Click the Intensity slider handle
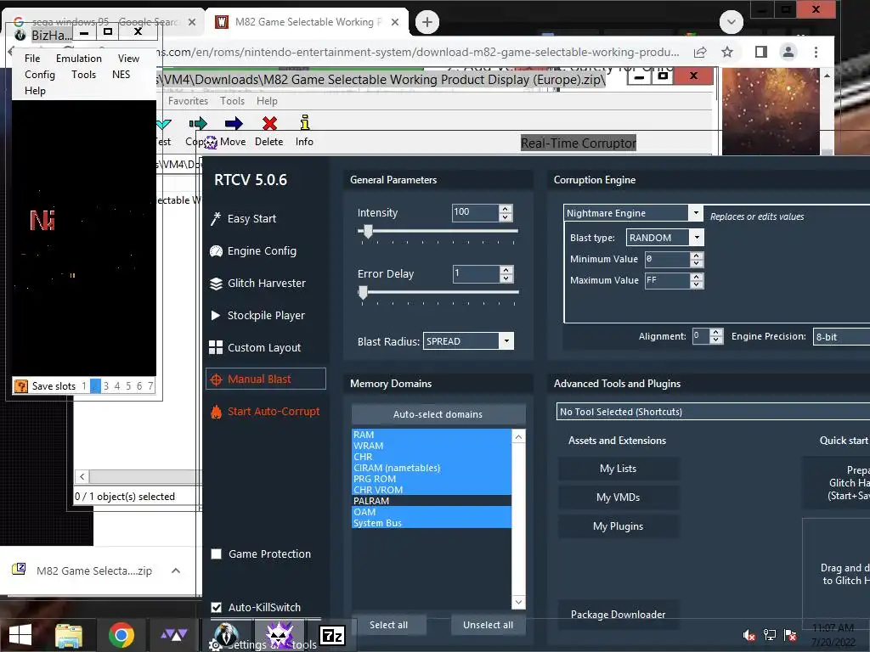The image size is (870, 652). click(367, 231)
